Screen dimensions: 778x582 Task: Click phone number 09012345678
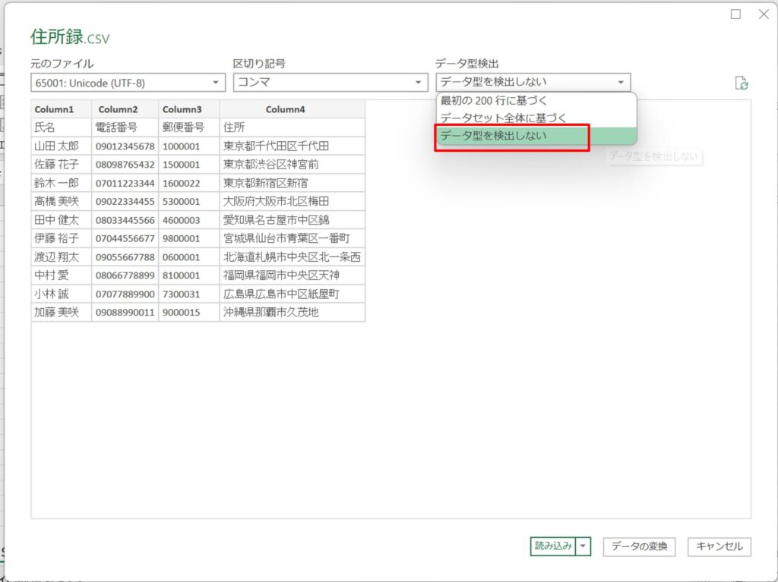pos(125,146)
